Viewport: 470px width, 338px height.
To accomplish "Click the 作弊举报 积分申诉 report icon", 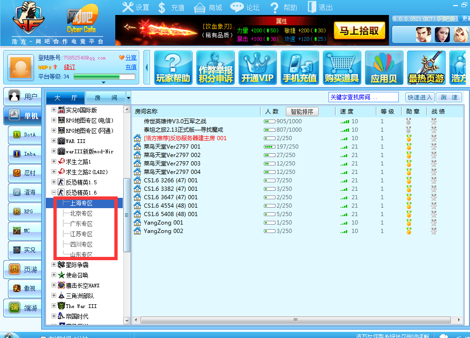I will (216, 68).
